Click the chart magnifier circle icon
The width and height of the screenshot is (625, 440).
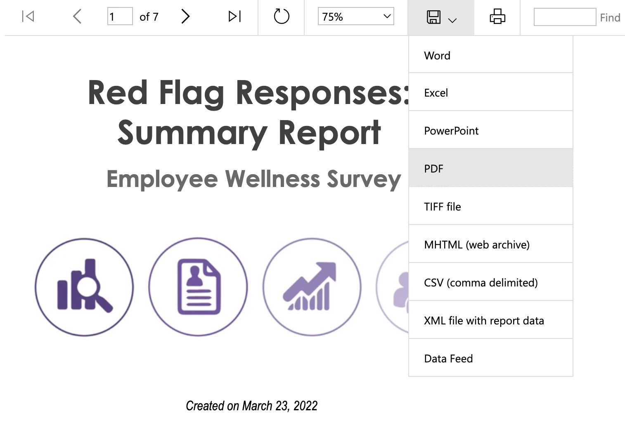tap(84, 287)
